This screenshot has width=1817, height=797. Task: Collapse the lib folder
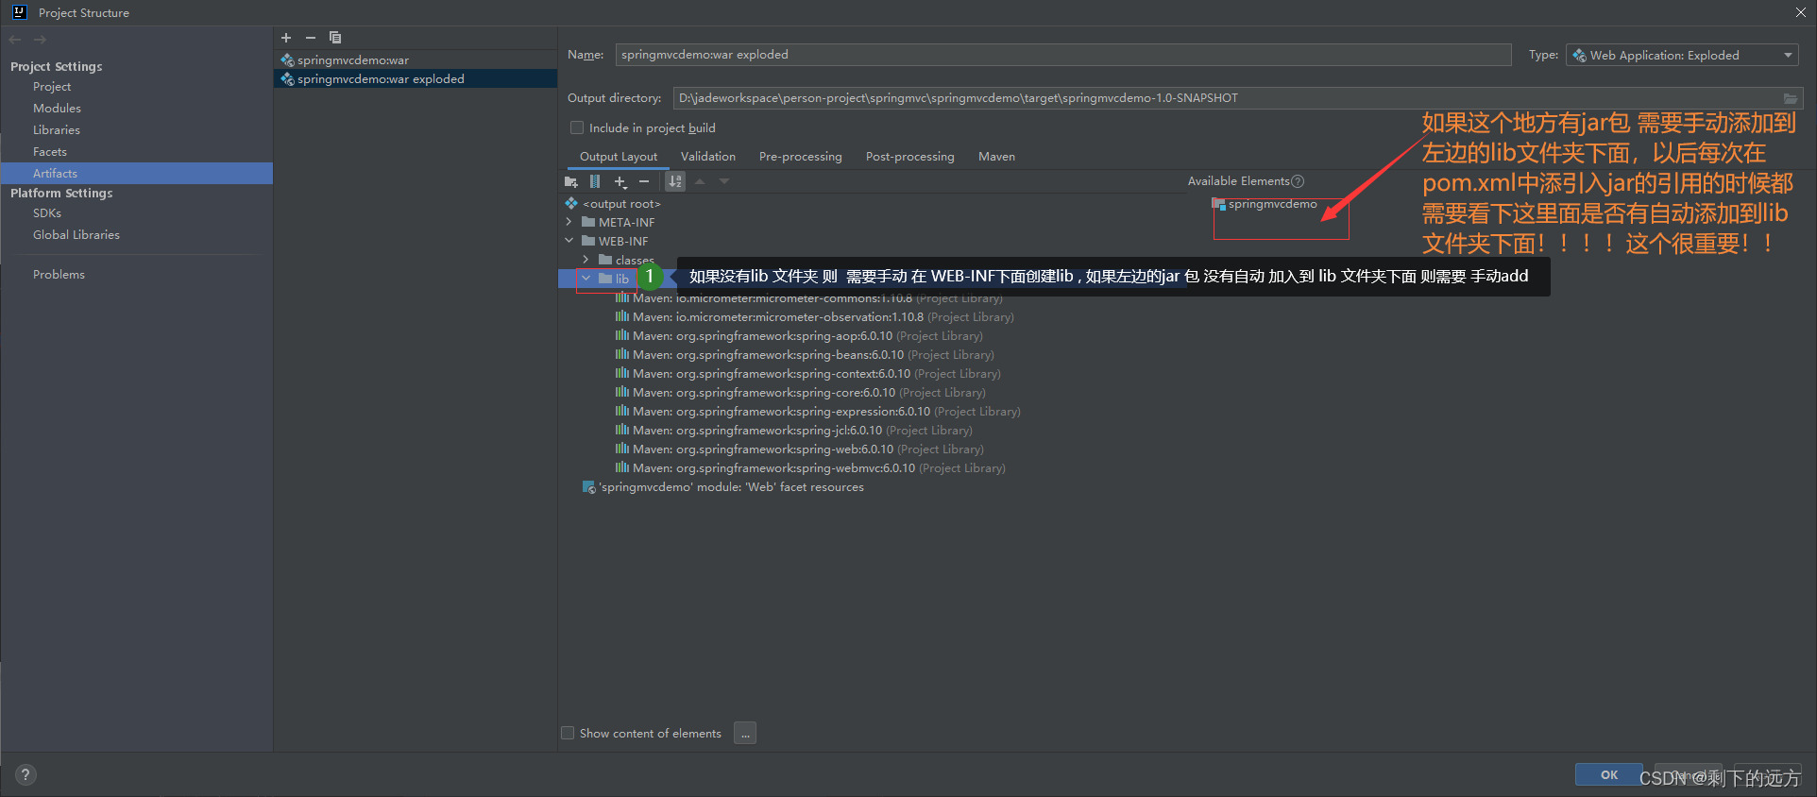click(x=586, y=279)
